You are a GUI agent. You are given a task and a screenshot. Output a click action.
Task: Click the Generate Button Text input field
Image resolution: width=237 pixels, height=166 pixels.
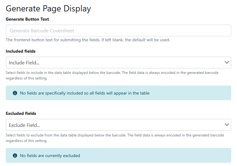118,30
